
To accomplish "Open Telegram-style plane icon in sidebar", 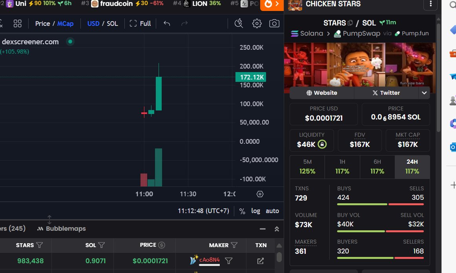I will pos(453,77).
